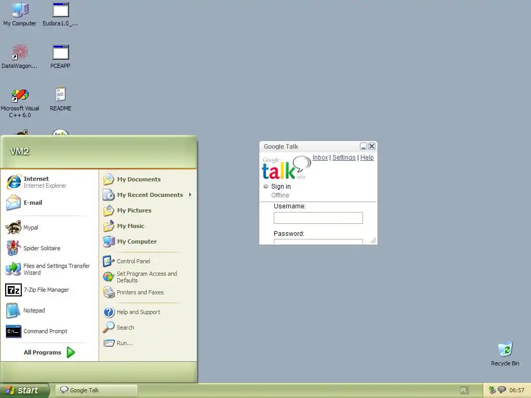Open the README desktop file
Image resolution: width=531 pixels, height=398 pixels.
pyautogui.click(x=60, y=99)
